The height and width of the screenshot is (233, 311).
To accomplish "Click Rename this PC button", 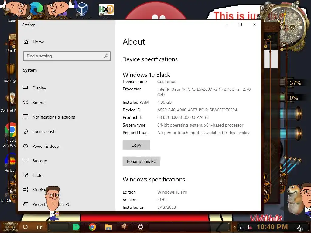I will 142,161.
